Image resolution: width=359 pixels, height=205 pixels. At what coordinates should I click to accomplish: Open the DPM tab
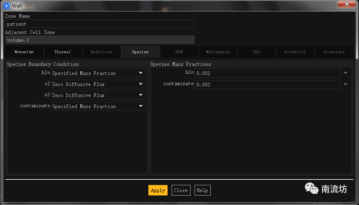pyautogui.click(x=179, y=52)
